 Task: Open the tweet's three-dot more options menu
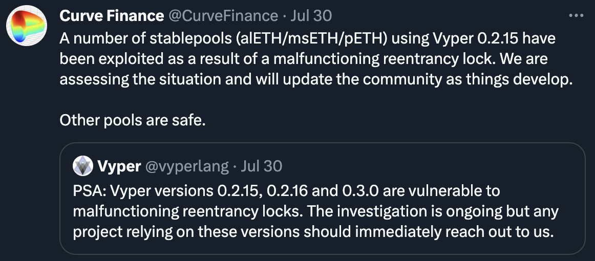[576, 16]
